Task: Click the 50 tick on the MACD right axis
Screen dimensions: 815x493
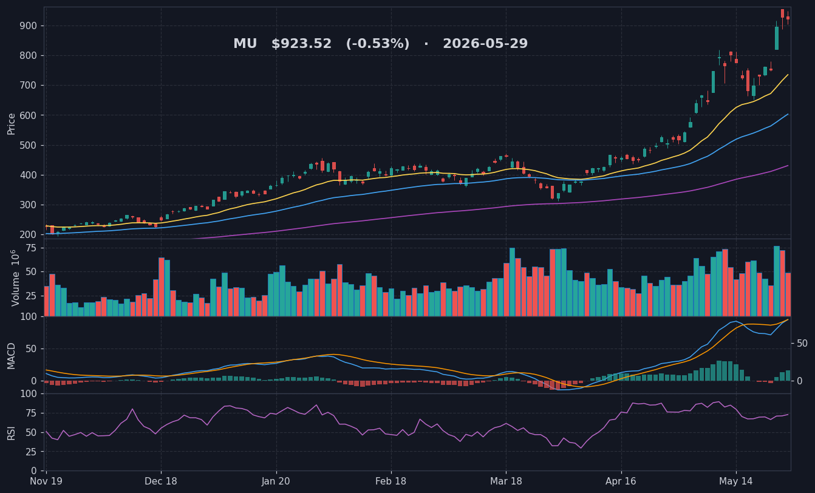Action: (802, 343)
